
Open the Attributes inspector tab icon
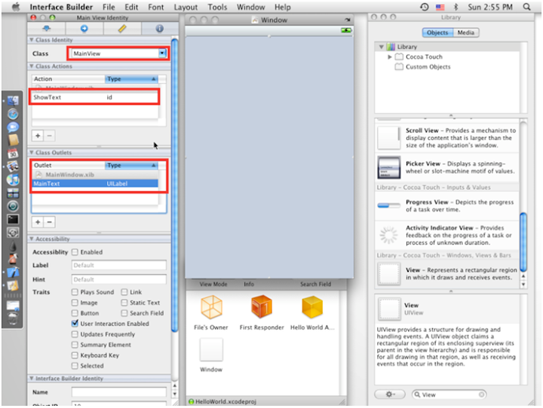coord(47,29)
